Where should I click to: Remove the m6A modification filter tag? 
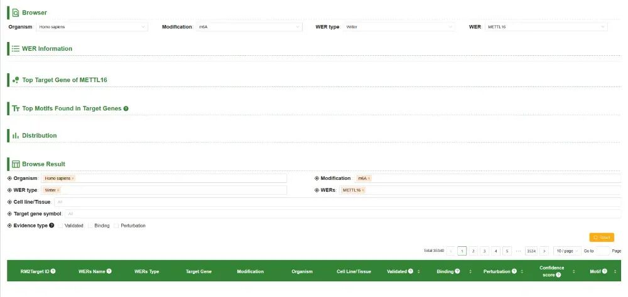pyautogui.click(x=369, y=179)
